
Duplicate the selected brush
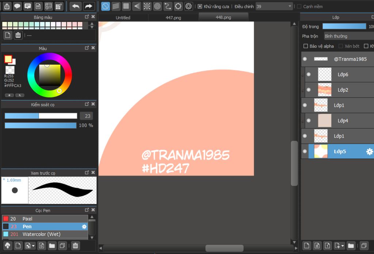click(x=62, y=245)
